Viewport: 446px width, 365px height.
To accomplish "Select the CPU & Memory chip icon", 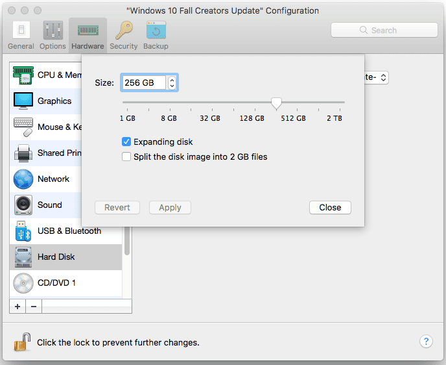I will coord(23,75).
